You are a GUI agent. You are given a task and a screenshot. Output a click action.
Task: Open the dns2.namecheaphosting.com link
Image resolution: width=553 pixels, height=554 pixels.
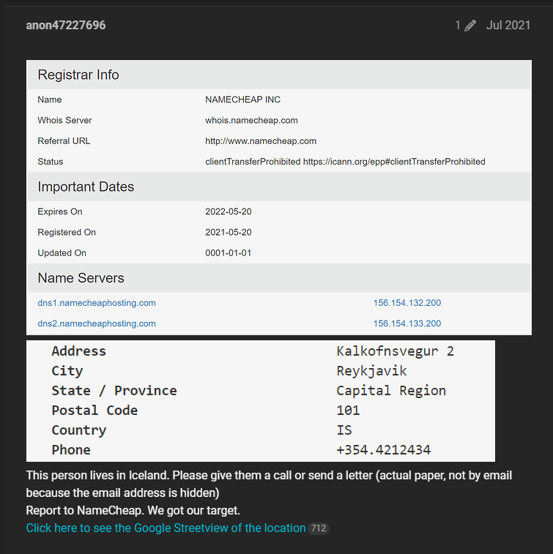coord(97,323)
